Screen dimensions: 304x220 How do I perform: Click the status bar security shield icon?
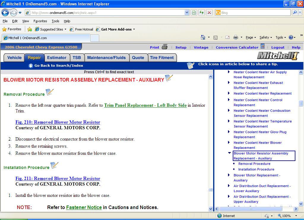[267, 216]
